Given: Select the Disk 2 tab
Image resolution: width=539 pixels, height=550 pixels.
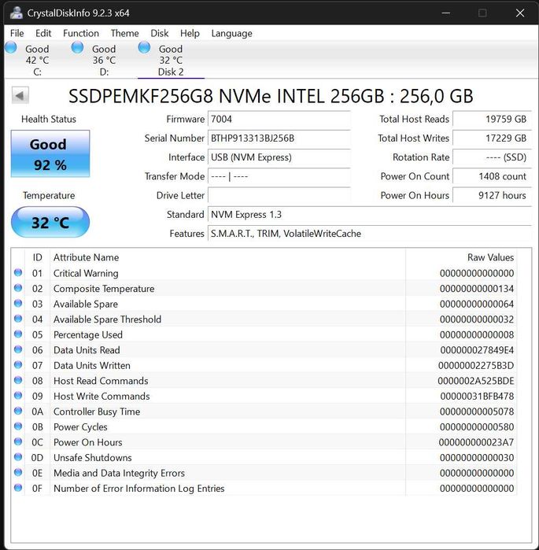Looking at the screenshot, I should (171, 61).
